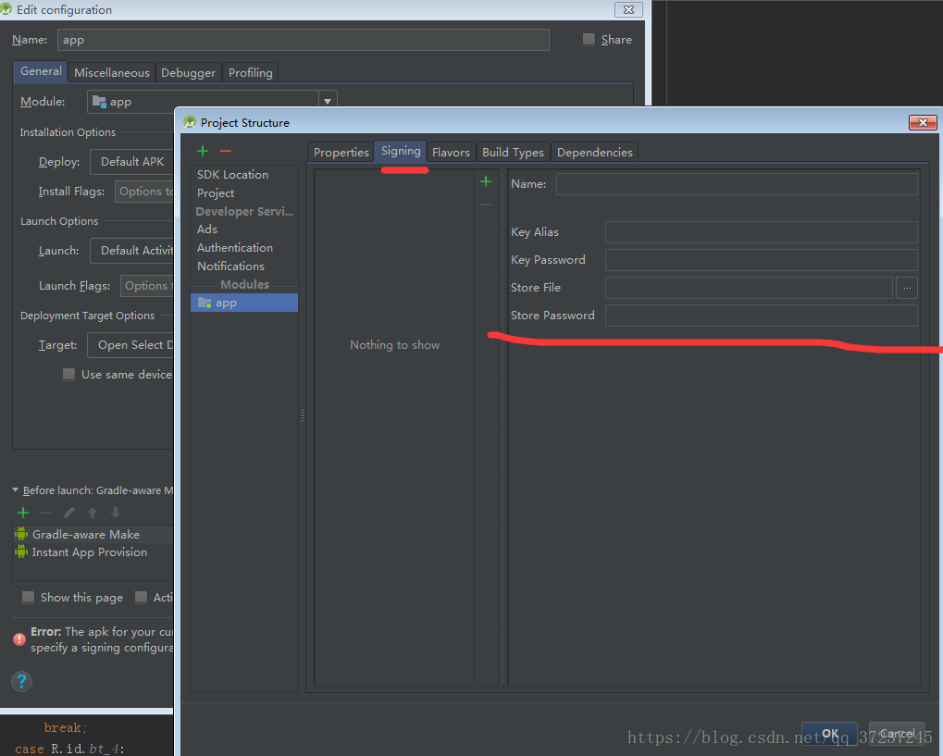Viewport: 943px width, 756px height.
Task: Switch to the Debugger tab
Action: pos(188,73)
